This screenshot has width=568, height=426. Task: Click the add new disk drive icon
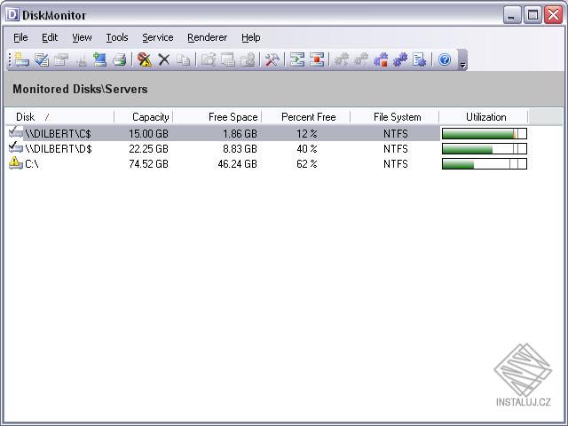[x=21, y=59]
